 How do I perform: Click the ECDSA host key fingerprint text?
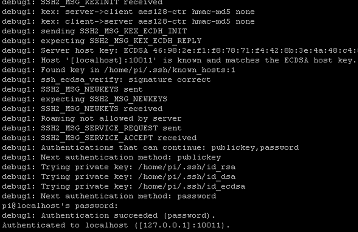[255, 50]
